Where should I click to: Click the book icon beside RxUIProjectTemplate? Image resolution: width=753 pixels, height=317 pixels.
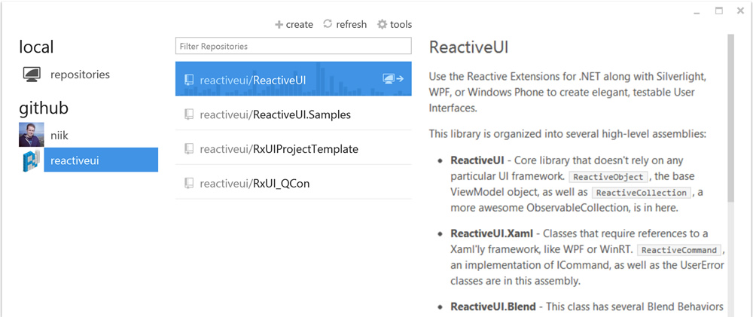click(x=189, y=149)
